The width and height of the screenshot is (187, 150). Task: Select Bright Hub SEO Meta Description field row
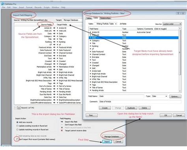(134, 82)
